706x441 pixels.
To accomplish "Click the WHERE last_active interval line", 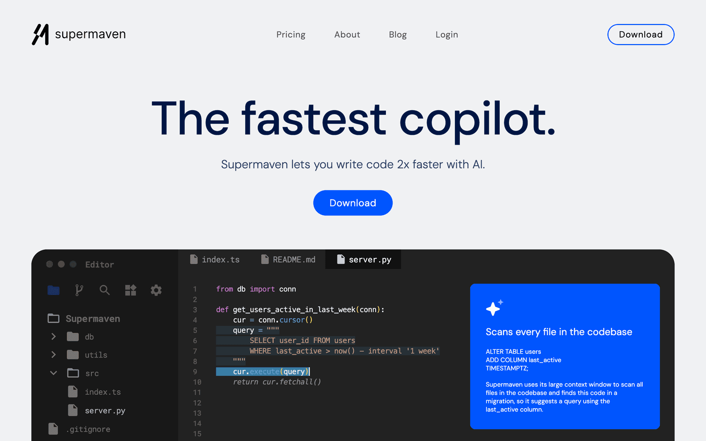I will (x=344, y=351).
